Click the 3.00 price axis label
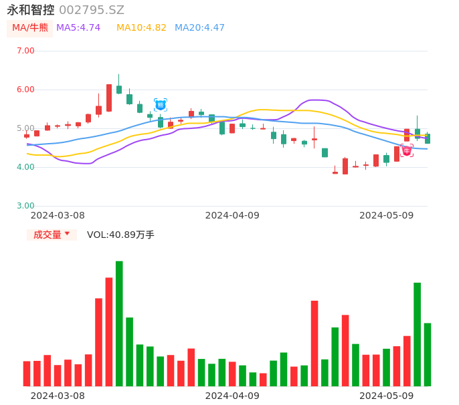459x405 pixels. point(25,206)
